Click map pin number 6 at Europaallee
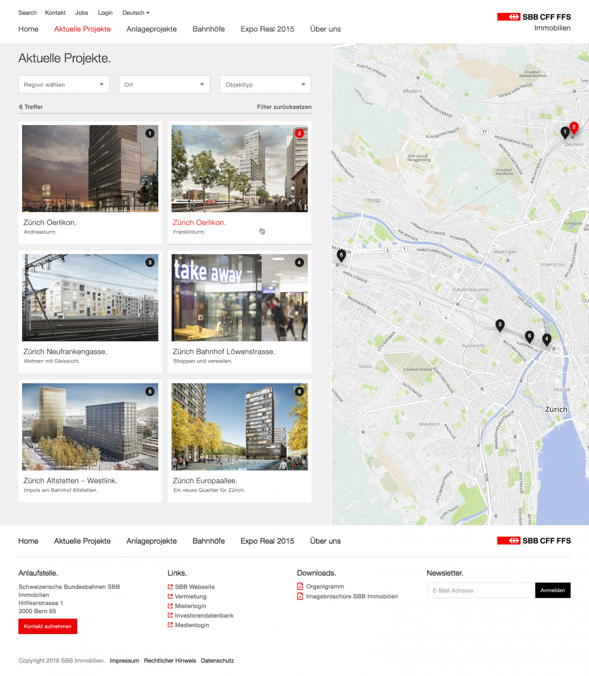 (529, 336)
